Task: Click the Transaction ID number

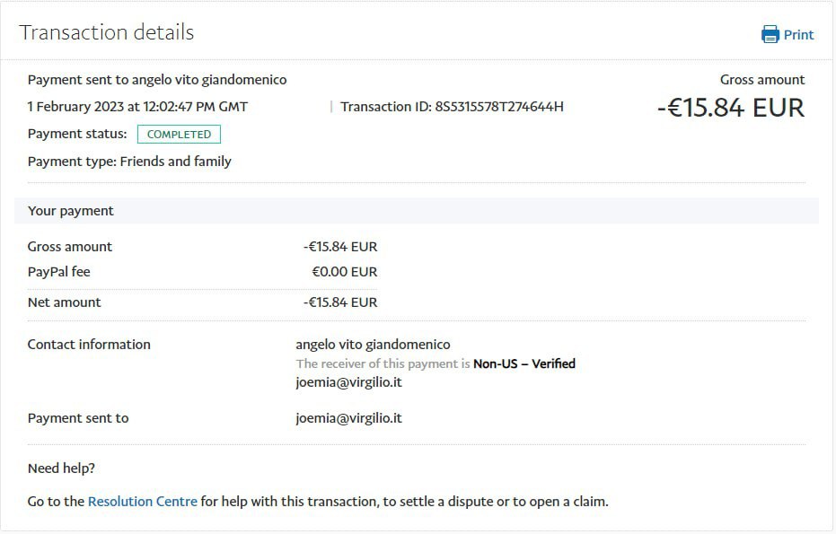Action: tap(498, 107)
